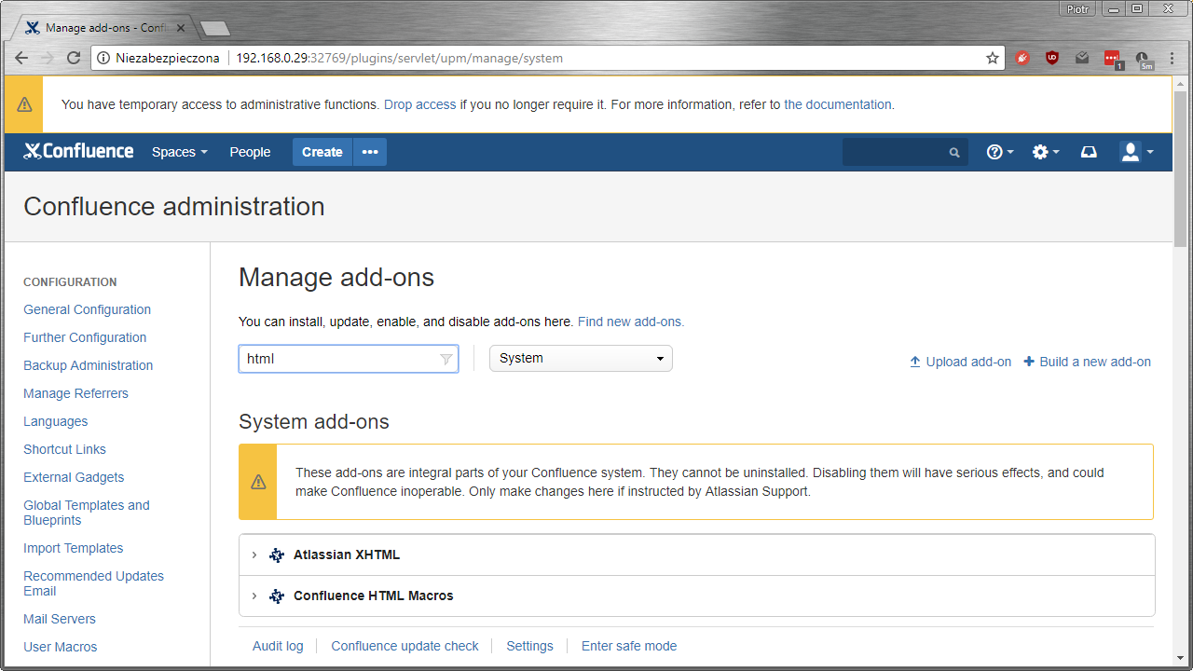Click the Drop access link
Image resolution: width=1193 pixels, height=671 pixels.
tap(419, 104)
